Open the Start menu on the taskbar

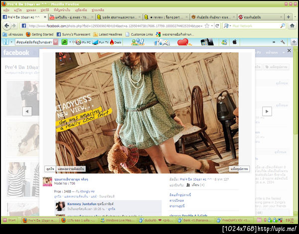(9, 220)
